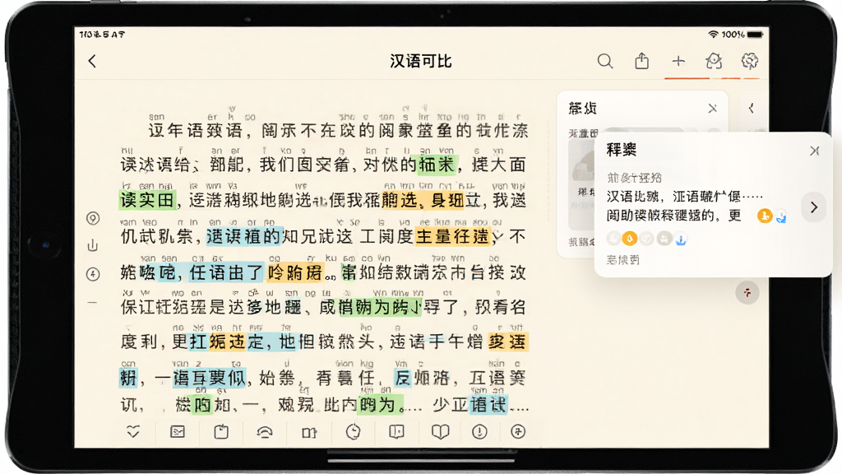This screenshot has height=474, width=842.
Task: Open search with the magnifier icon
Action: 605,61
